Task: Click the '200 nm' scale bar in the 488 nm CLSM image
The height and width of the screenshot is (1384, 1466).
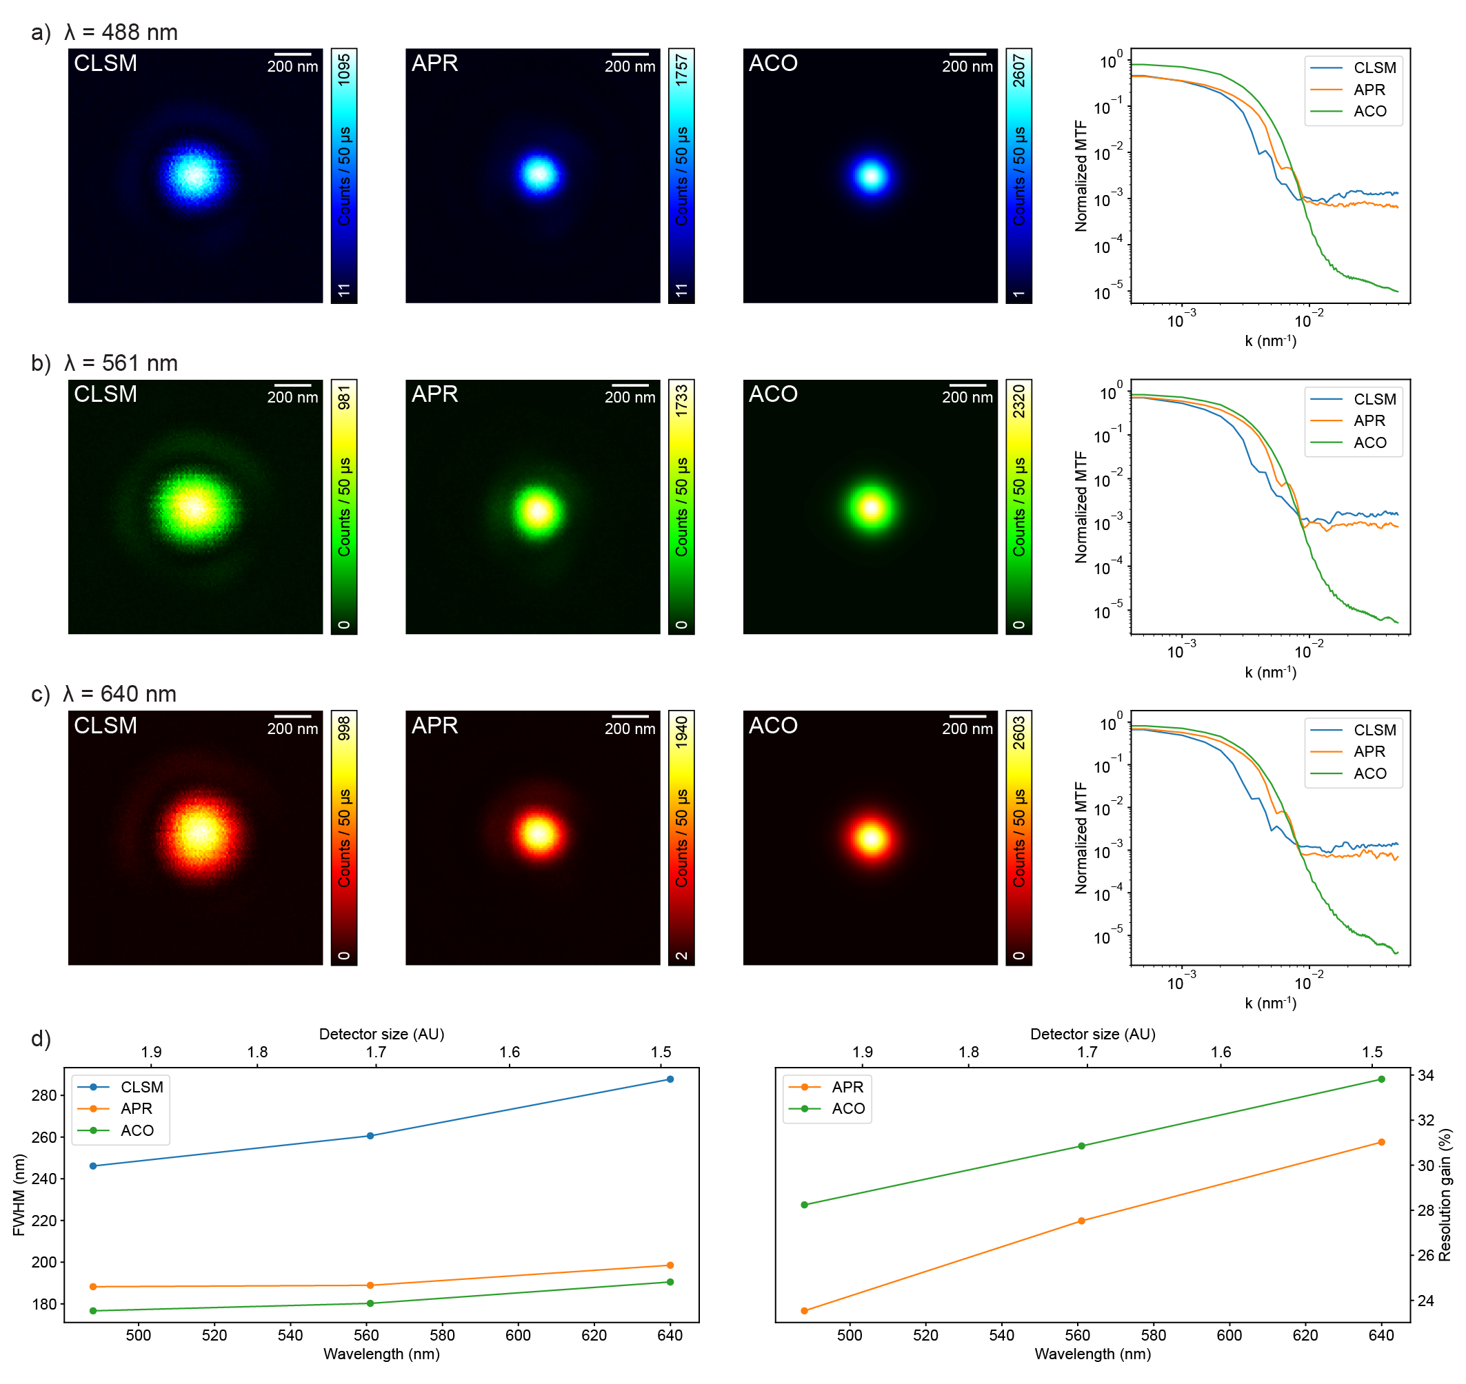Action: coord(292,63)
